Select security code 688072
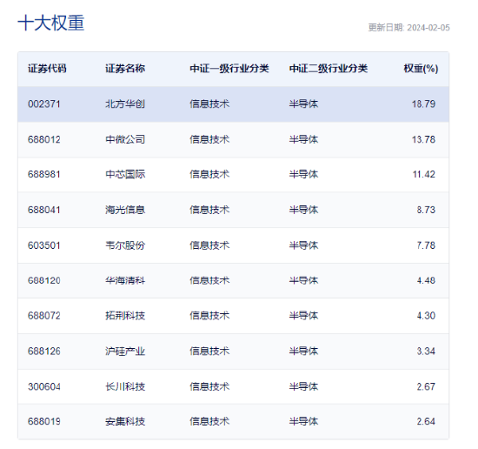478x449 pixels. pyautogui.click(x=44, y=316)
